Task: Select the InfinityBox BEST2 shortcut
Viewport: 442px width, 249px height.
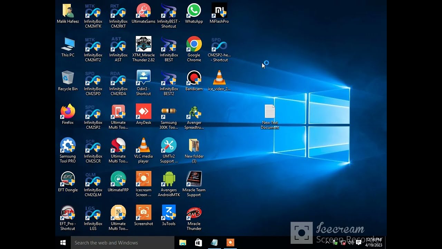Action: (169, 83)
